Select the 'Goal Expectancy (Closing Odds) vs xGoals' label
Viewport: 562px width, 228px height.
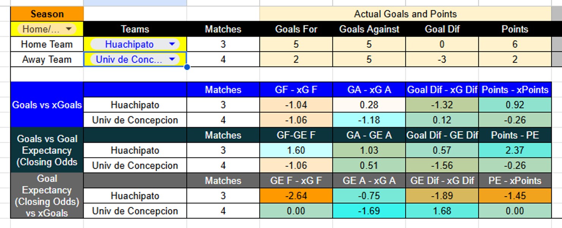pos(46,196)
